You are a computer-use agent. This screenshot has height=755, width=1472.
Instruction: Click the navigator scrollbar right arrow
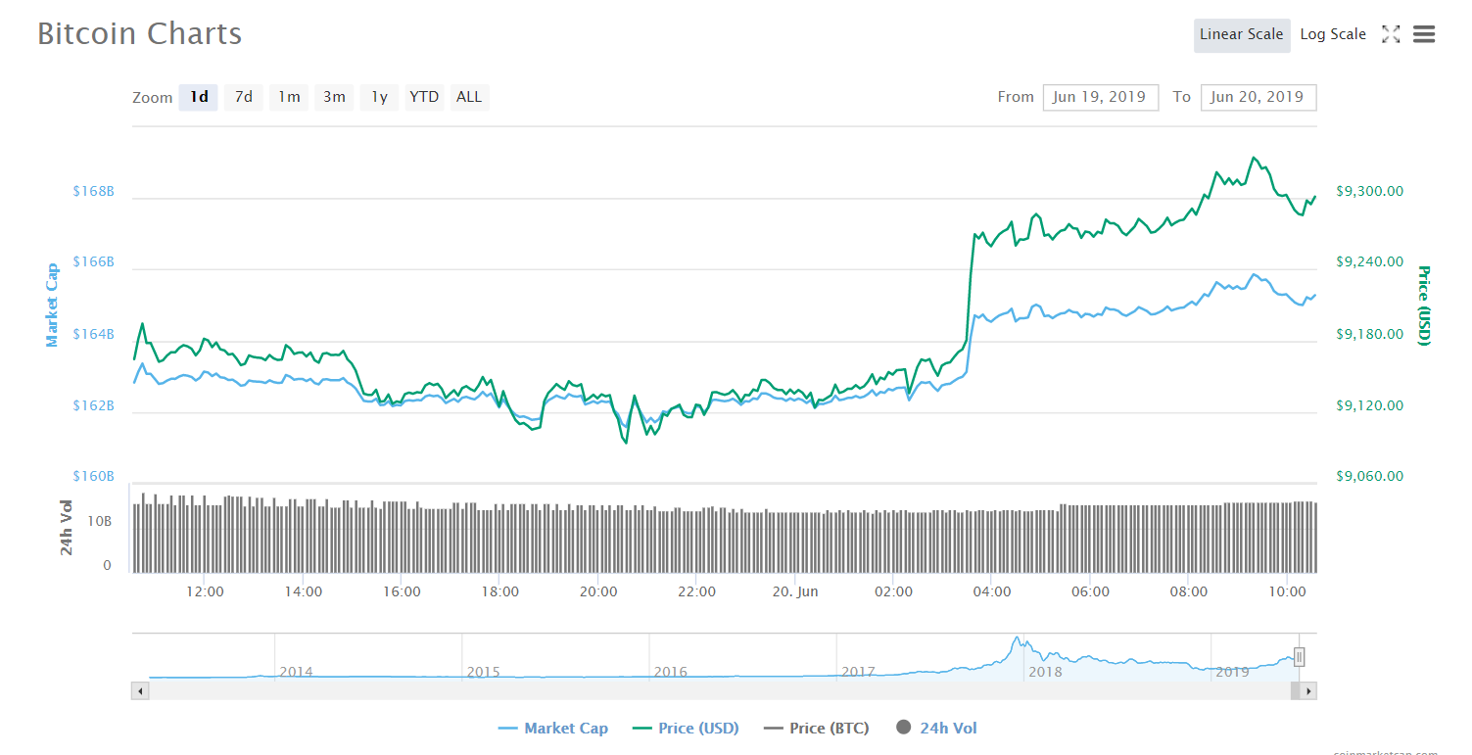click(x=1308, y=691)
